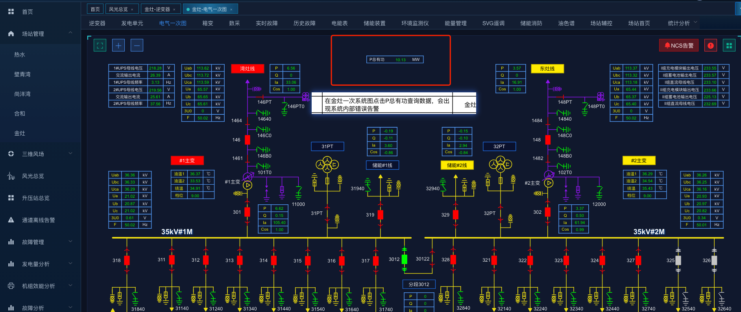Click the zoom out minus icon
The height and width of the screenshot is (312, 741).
point(137,46)
